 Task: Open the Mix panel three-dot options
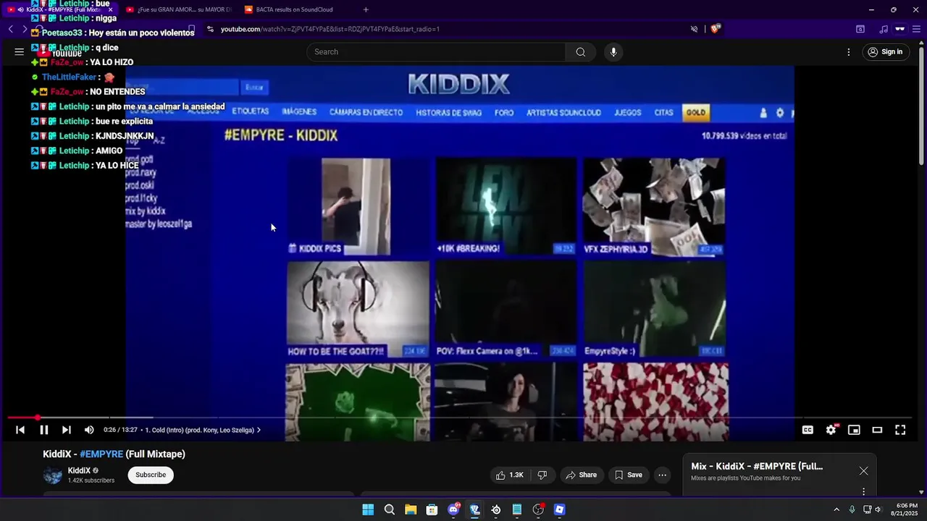(863, 491)
